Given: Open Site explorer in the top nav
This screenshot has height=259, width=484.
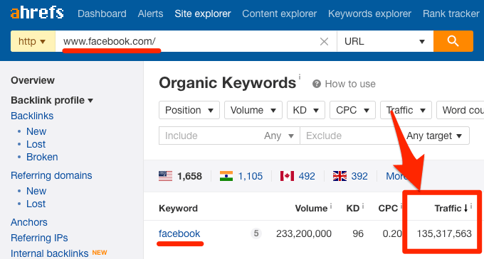Looking at the screenshot, I should pos(202,13).
